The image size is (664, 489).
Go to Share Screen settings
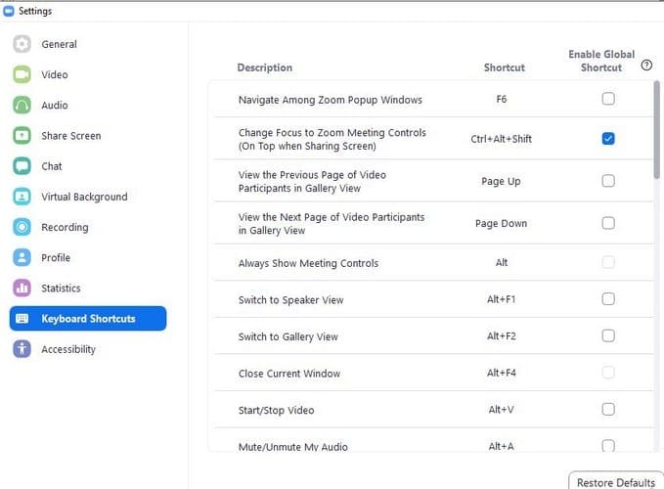click(71, 136)
